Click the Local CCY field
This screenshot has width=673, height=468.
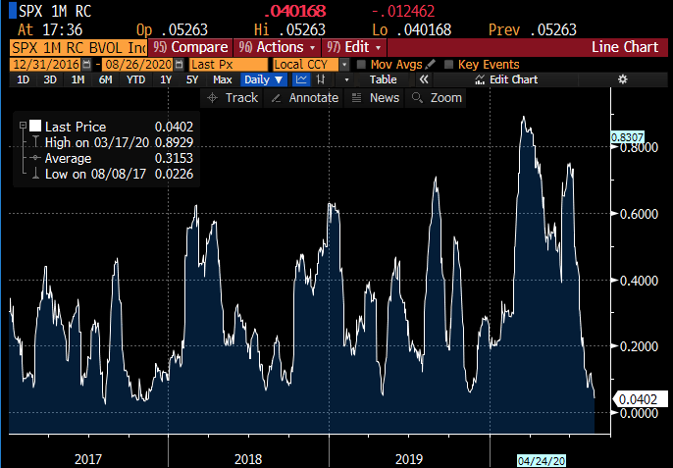(x=306, y=65)
